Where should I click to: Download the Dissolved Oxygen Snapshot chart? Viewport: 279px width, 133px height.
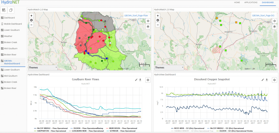coord(267,80)
